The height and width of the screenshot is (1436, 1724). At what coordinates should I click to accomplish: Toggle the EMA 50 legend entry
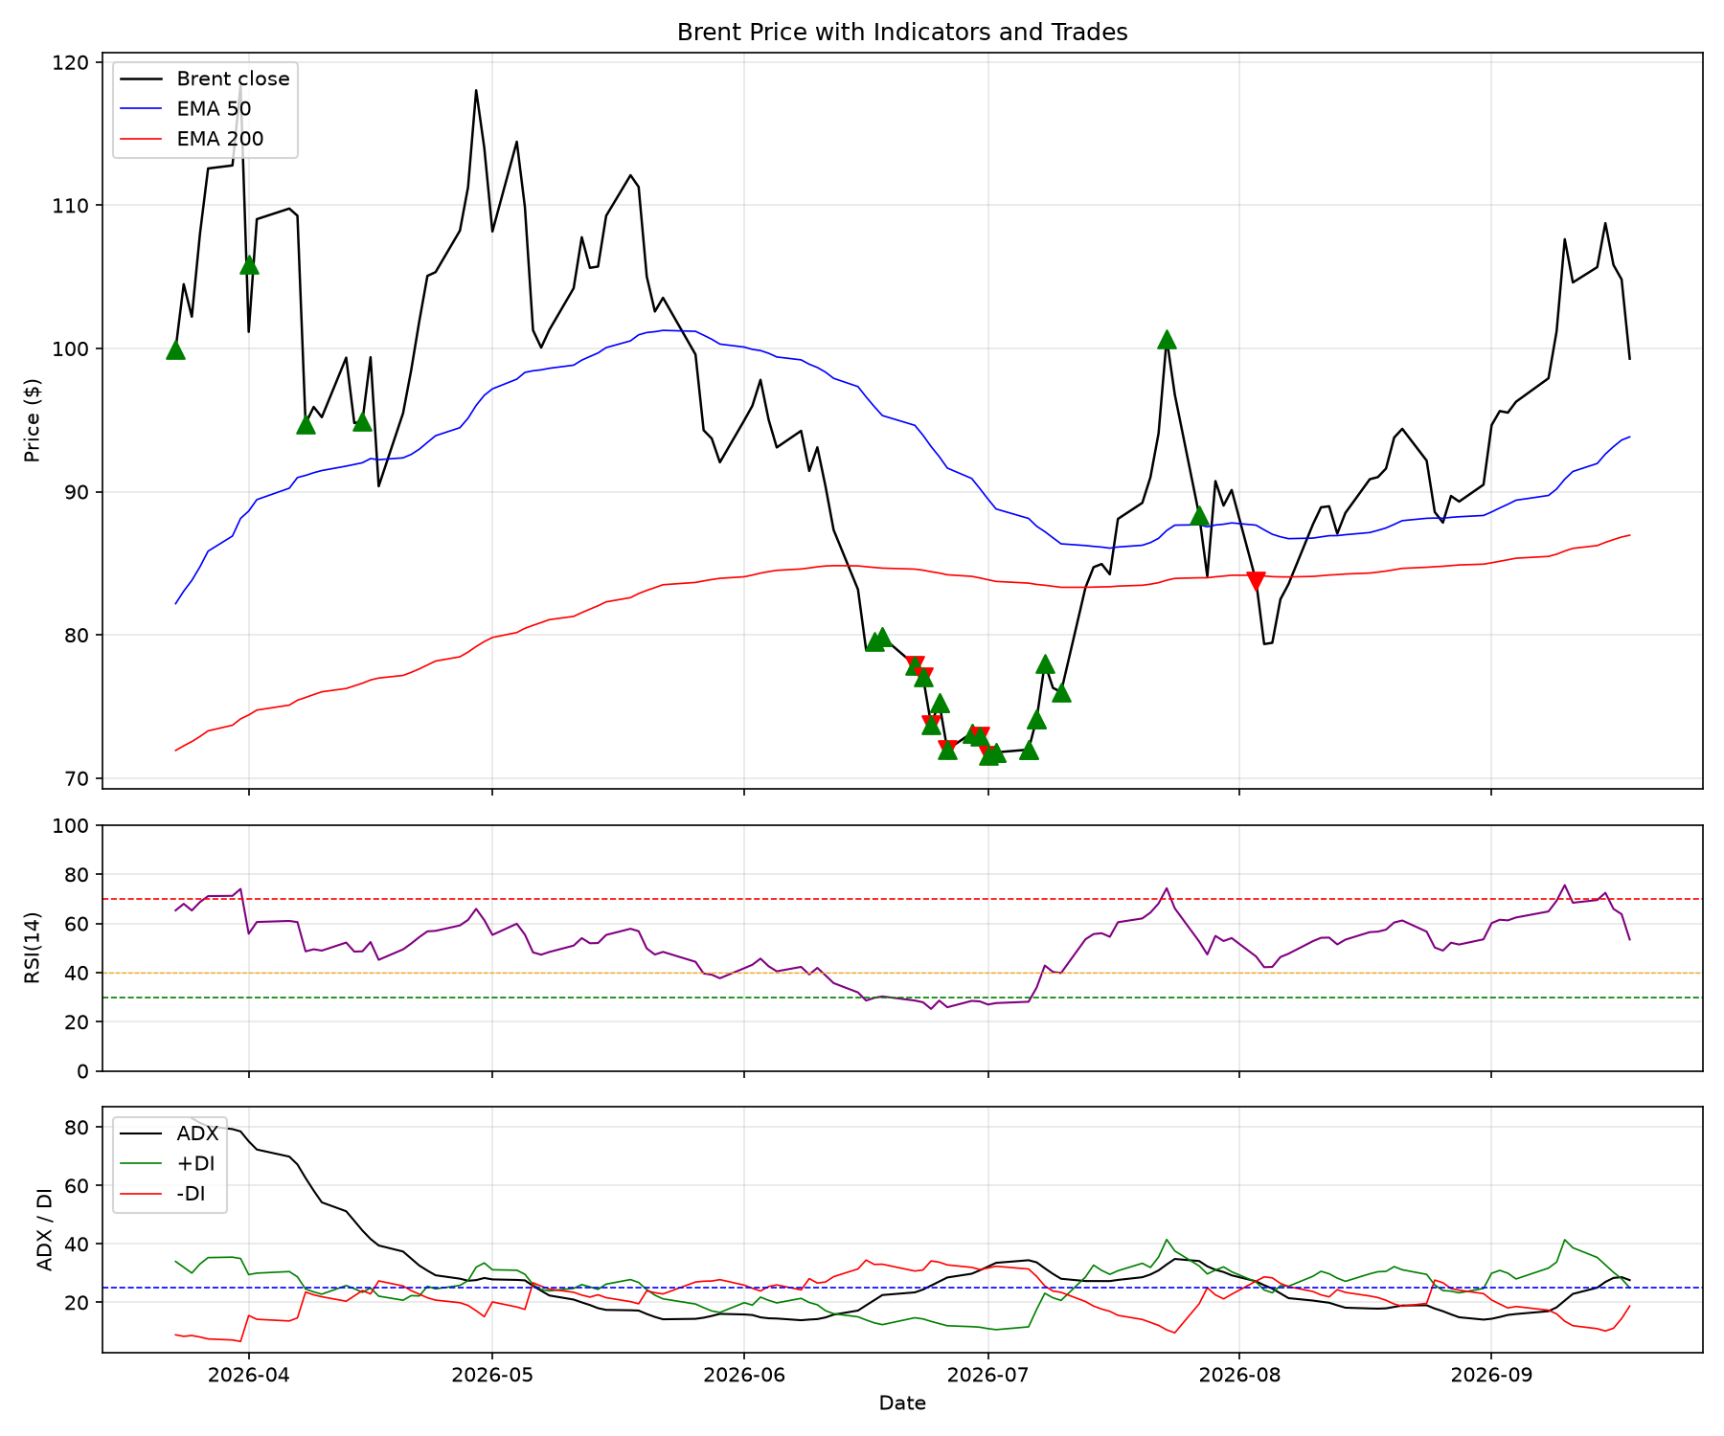coord(186,109)
